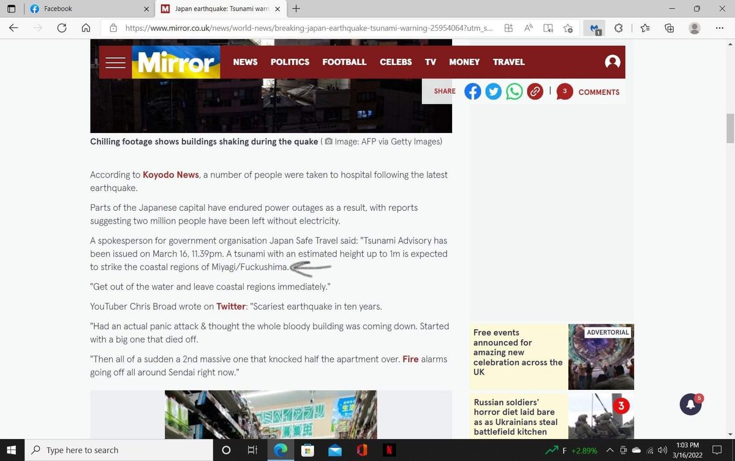Close the Facebook tab
The image size is (735, 461).
[x=146, y=9]
